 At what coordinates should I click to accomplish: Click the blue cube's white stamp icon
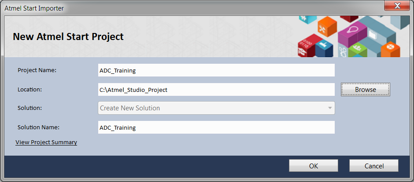click(x=323, y=44)
